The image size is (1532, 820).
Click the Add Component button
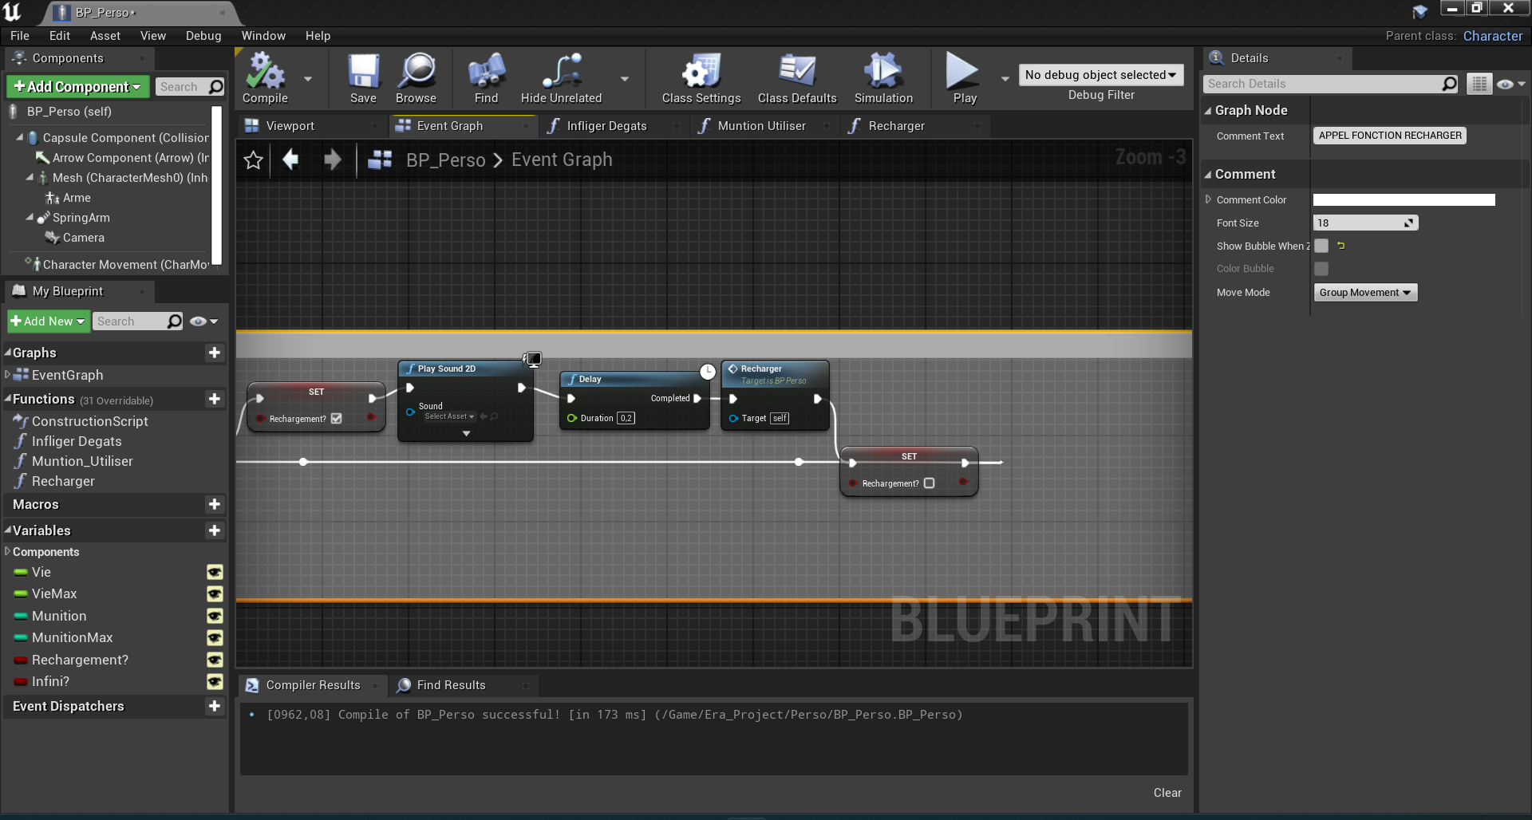click(x=77, y=87)
